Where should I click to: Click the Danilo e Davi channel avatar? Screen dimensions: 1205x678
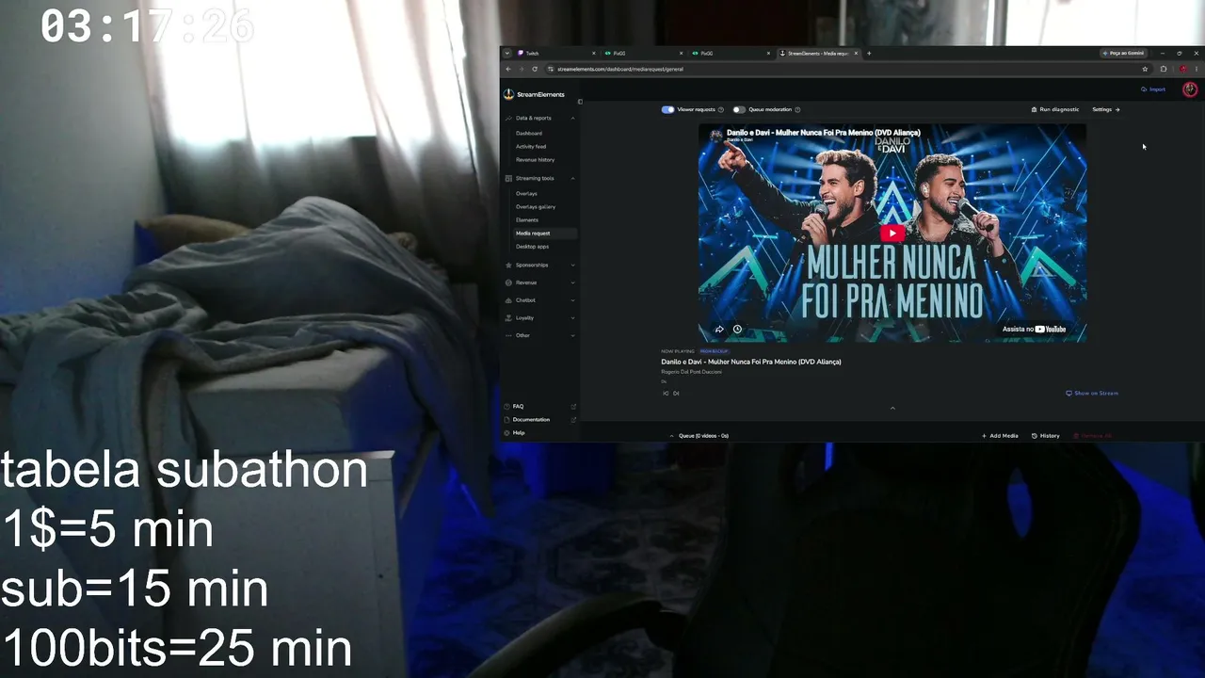pyautogui.click(x=716, y=136)
